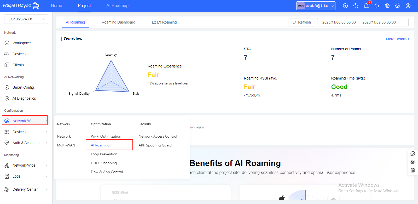
Task: Open AI Diagnostics in sidebar
Action: click(24, 98)
